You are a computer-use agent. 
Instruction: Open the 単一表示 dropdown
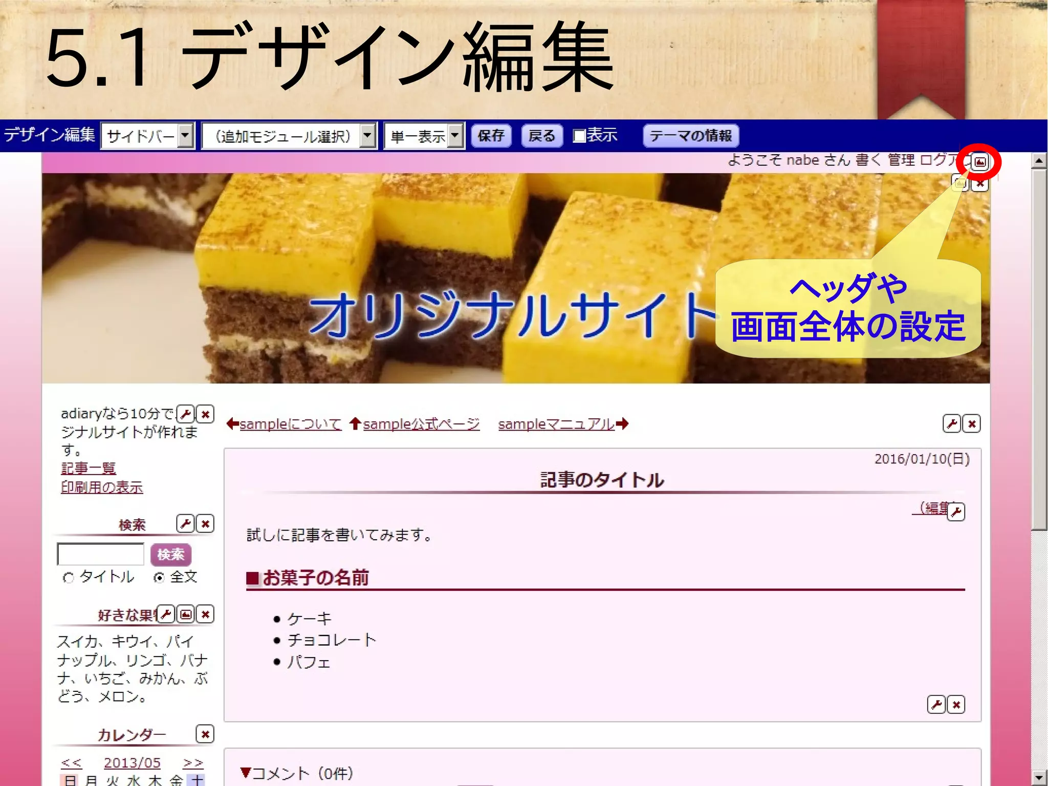click(x=424, y=136)
